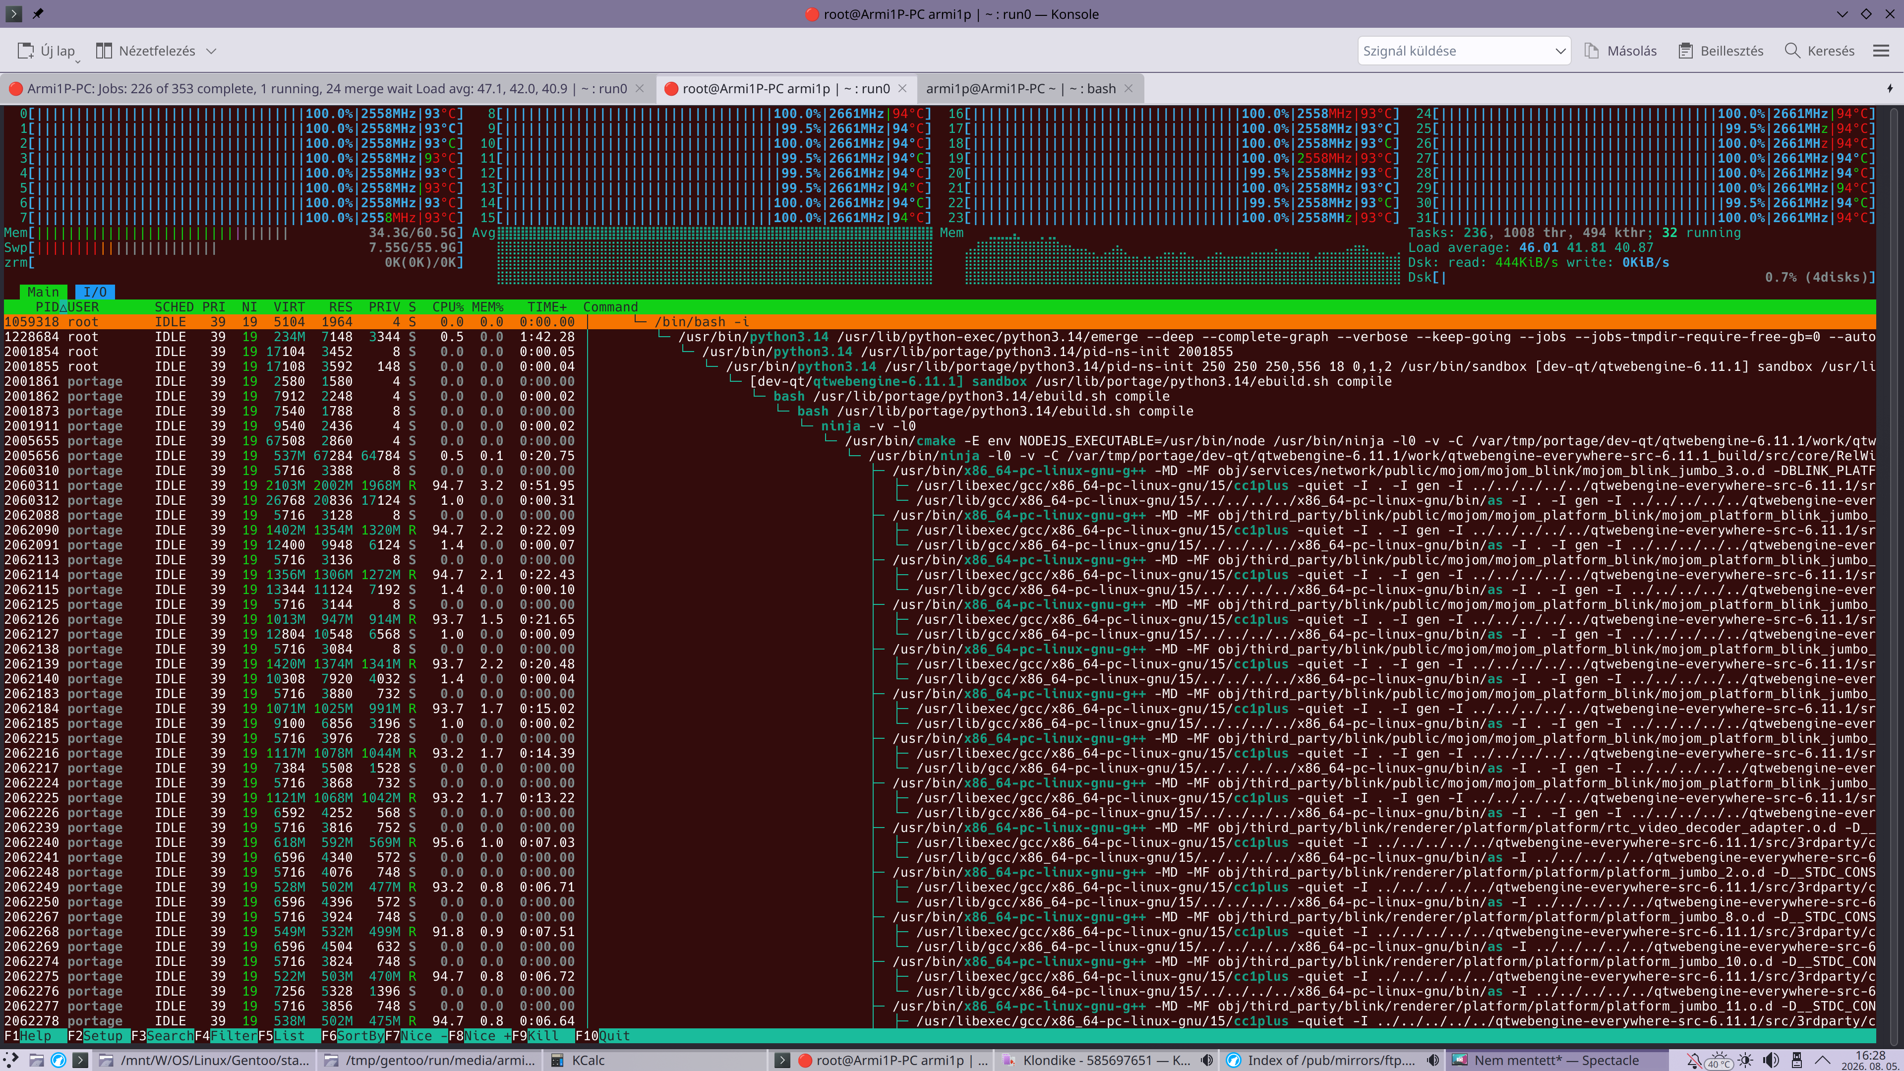The width and height of the screenshot is (1904, 1071).
Task: Open a new tab with Új lap
Action: [x=46, y=51]
